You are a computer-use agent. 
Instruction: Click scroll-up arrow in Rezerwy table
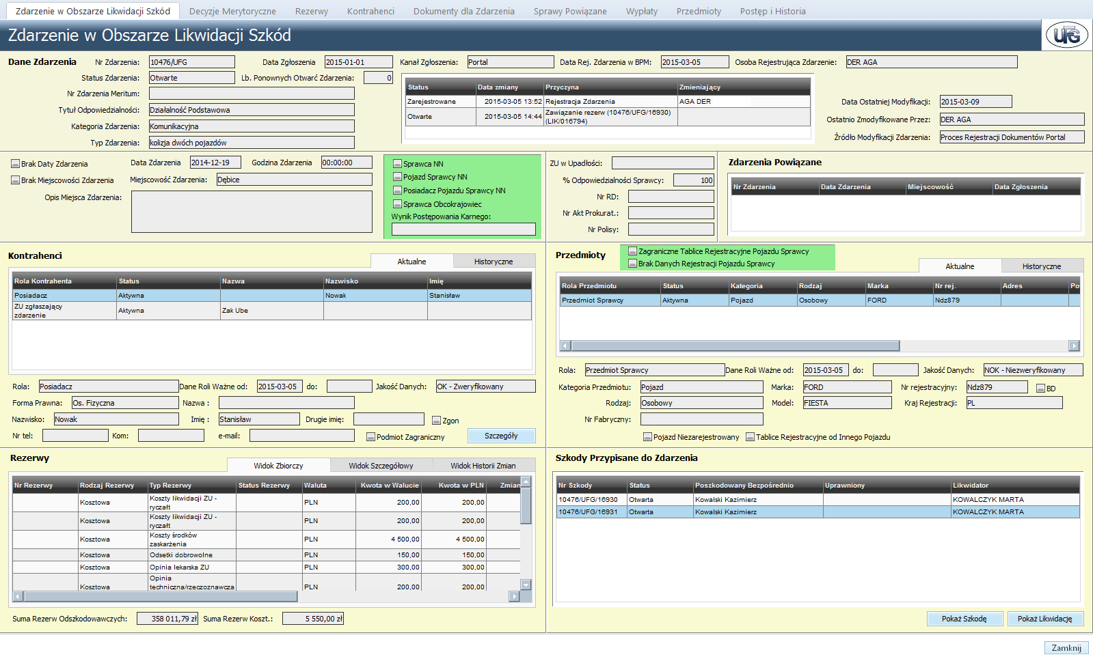pyautogui.click(x=526, y=482)
